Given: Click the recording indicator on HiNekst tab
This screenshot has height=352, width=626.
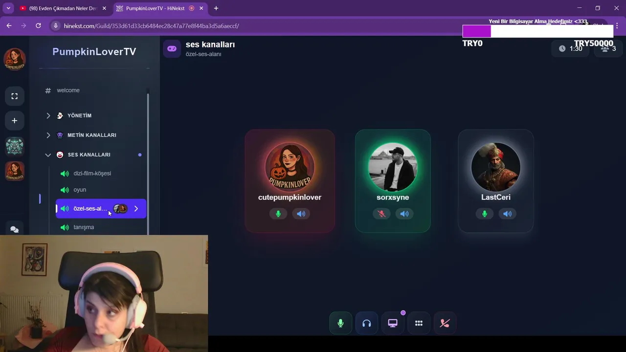Looking at the screenshot, I should (x=191, y=8).
